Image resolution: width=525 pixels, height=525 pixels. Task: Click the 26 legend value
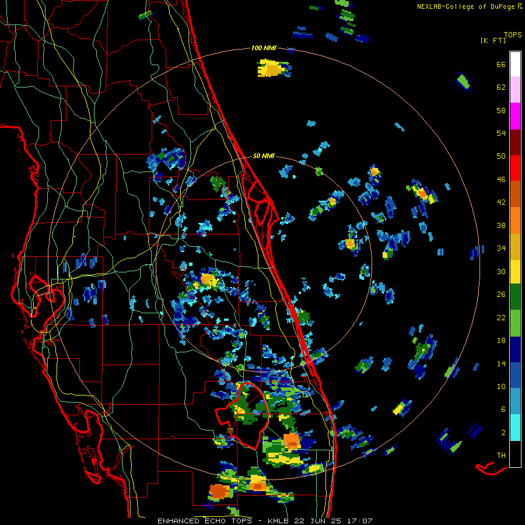click(501, 295)
